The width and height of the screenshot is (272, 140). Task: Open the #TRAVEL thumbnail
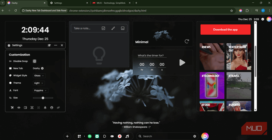[239, 85]
